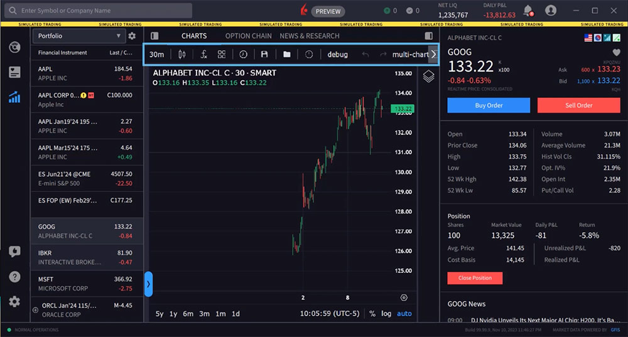Viewport: 628px width, 337px height.
Task: Open the Portfolio dropdown list
Action: [78, 36]
